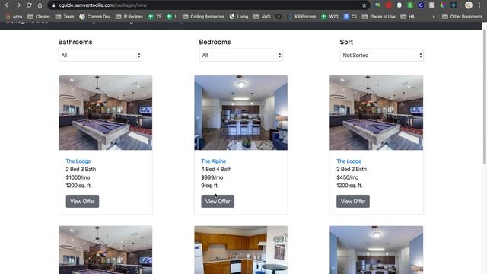Open the CJ bookmark
Screen dimensions: 487x274
click(x=350, y=17)
